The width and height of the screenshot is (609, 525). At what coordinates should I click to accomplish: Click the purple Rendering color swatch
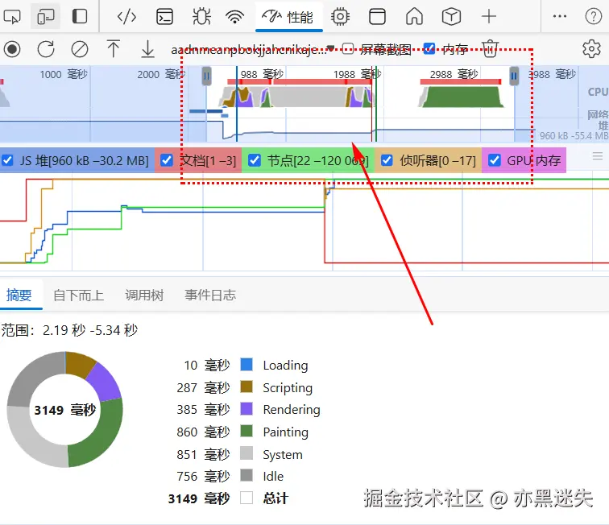(246, 409)
